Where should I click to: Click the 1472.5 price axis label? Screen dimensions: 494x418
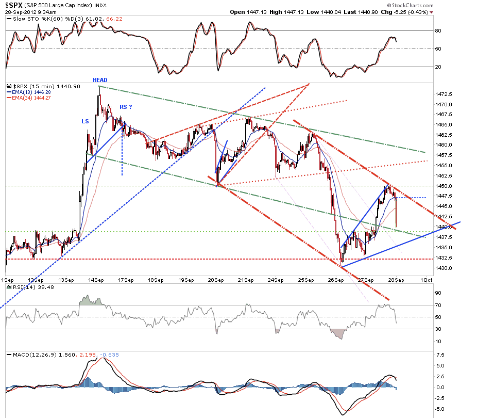(444, 94)
